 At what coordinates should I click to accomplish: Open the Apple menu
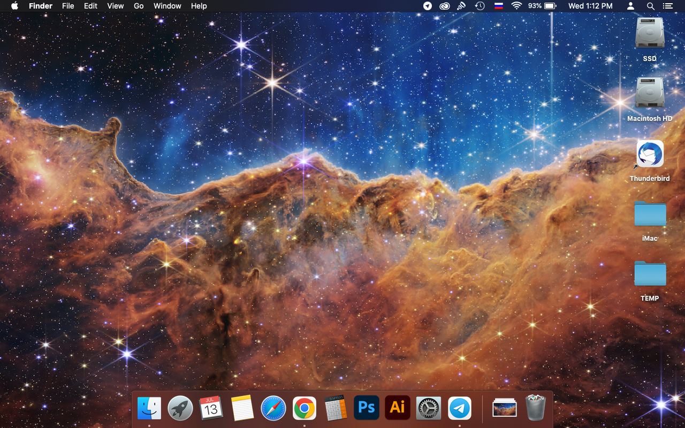[x=14, y=6]
